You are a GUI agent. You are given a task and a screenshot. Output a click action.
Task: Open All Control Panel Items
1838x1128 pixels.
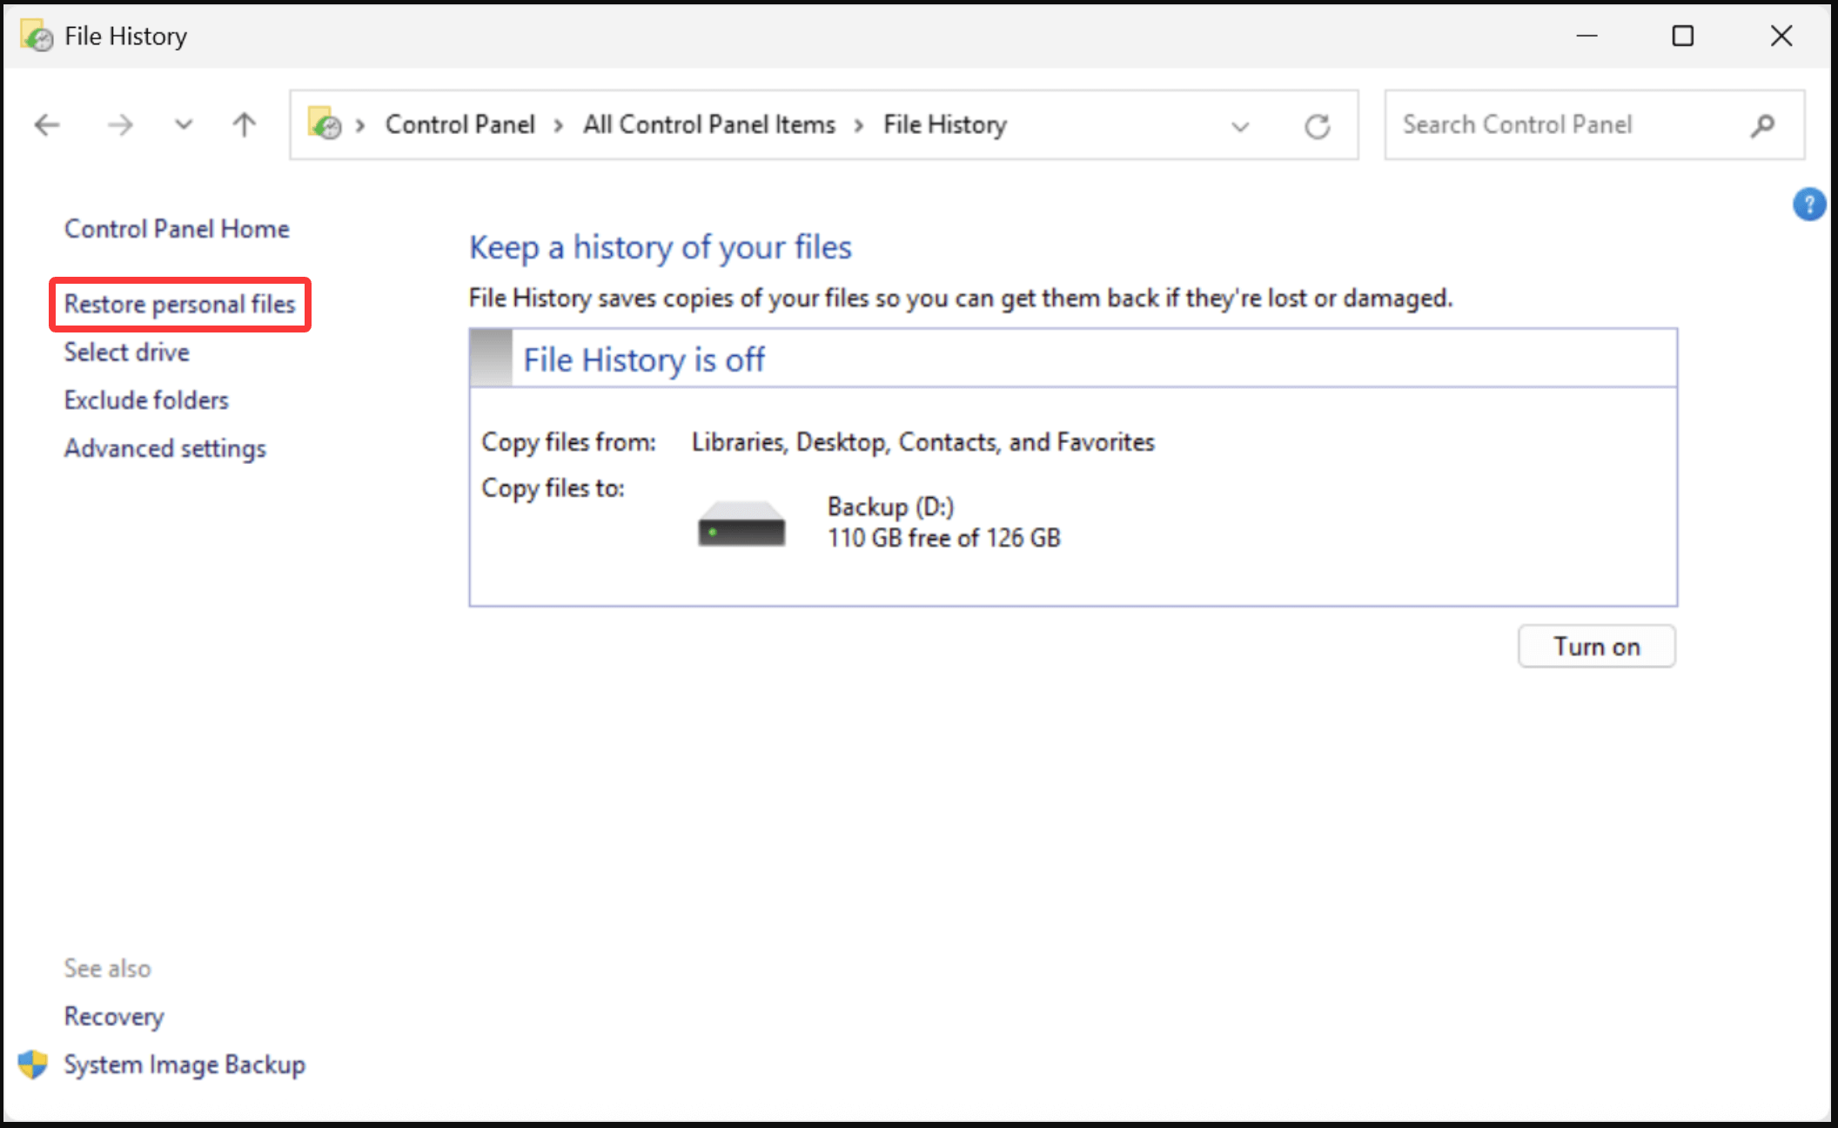click(708, 124)
